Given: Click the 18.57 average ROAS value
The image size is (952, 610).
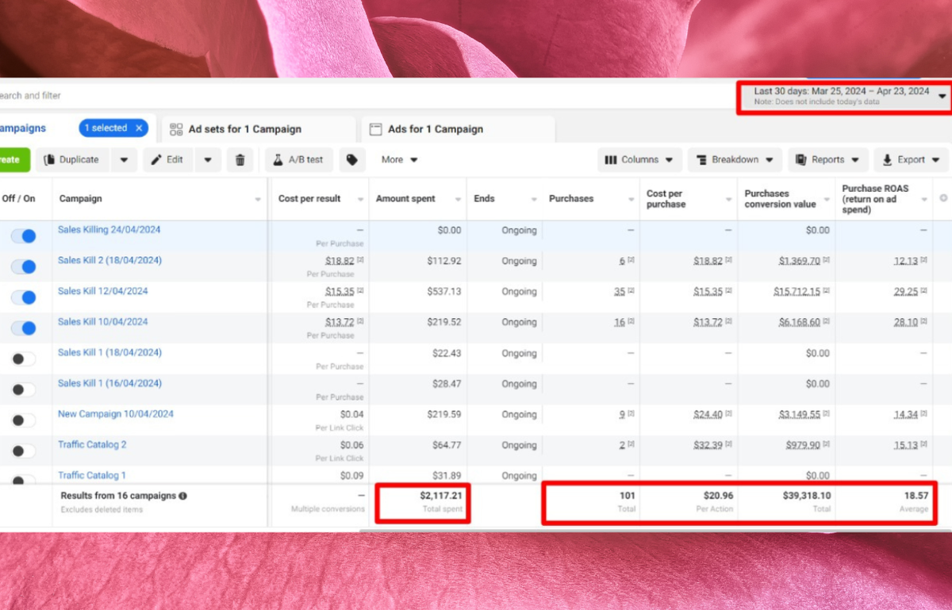Looking at the screenshot, I should [x=915, y=495].
